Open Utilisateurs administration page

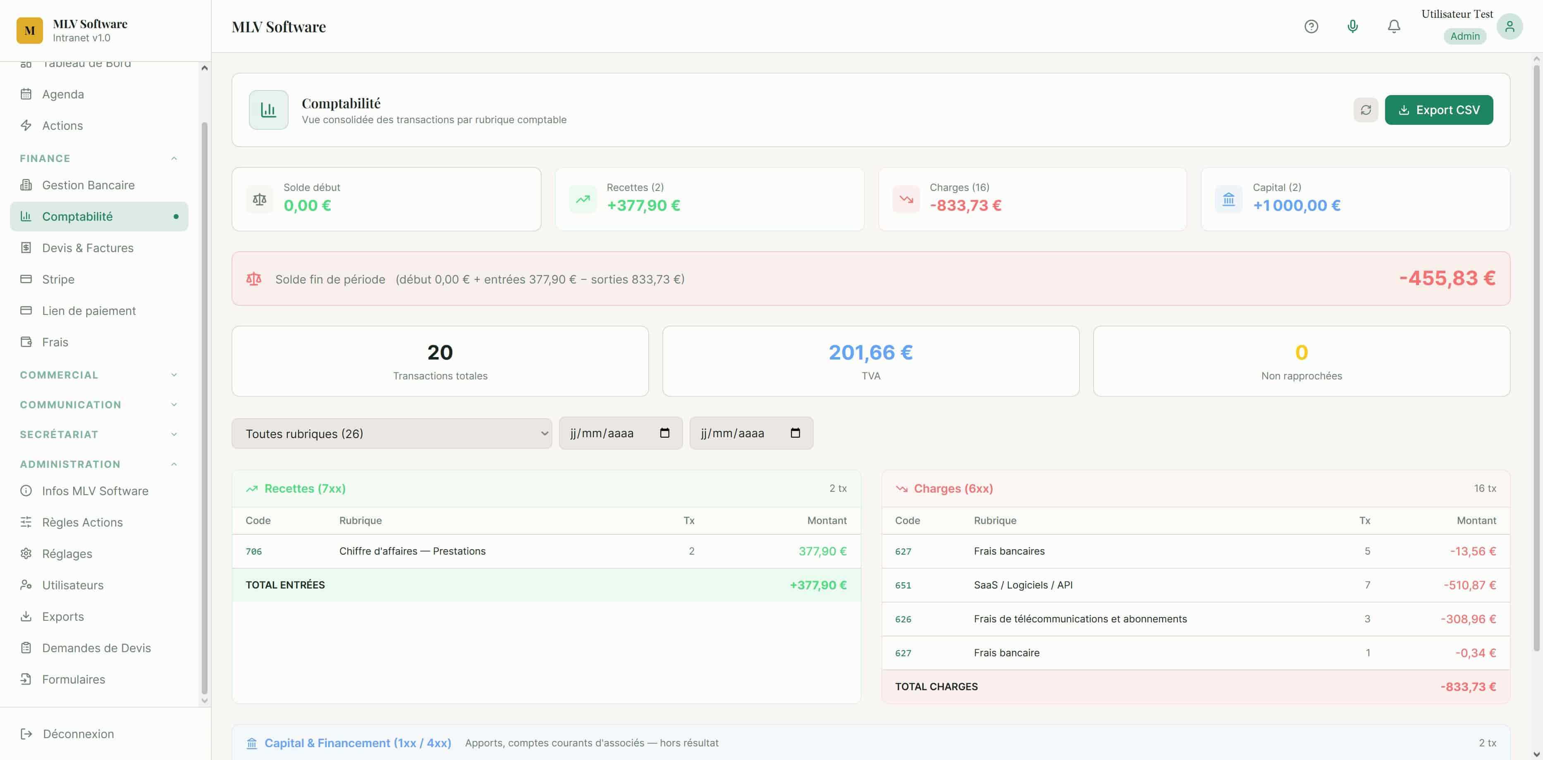click(x=99, y=585)
